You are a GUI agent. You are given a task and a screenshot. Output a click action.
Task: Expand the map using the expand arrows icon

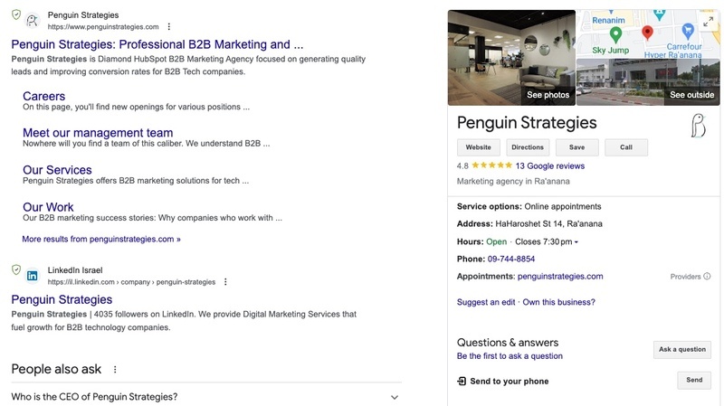708,22
